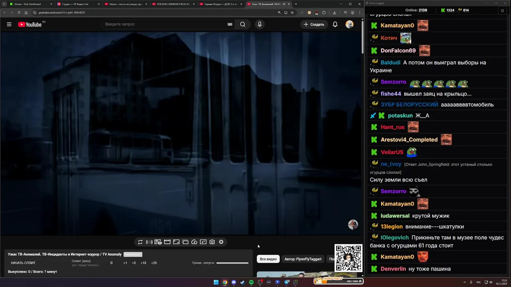Open YouTube hamburger guide menu
The image size is (511, 287).
[x=9, y=24]
